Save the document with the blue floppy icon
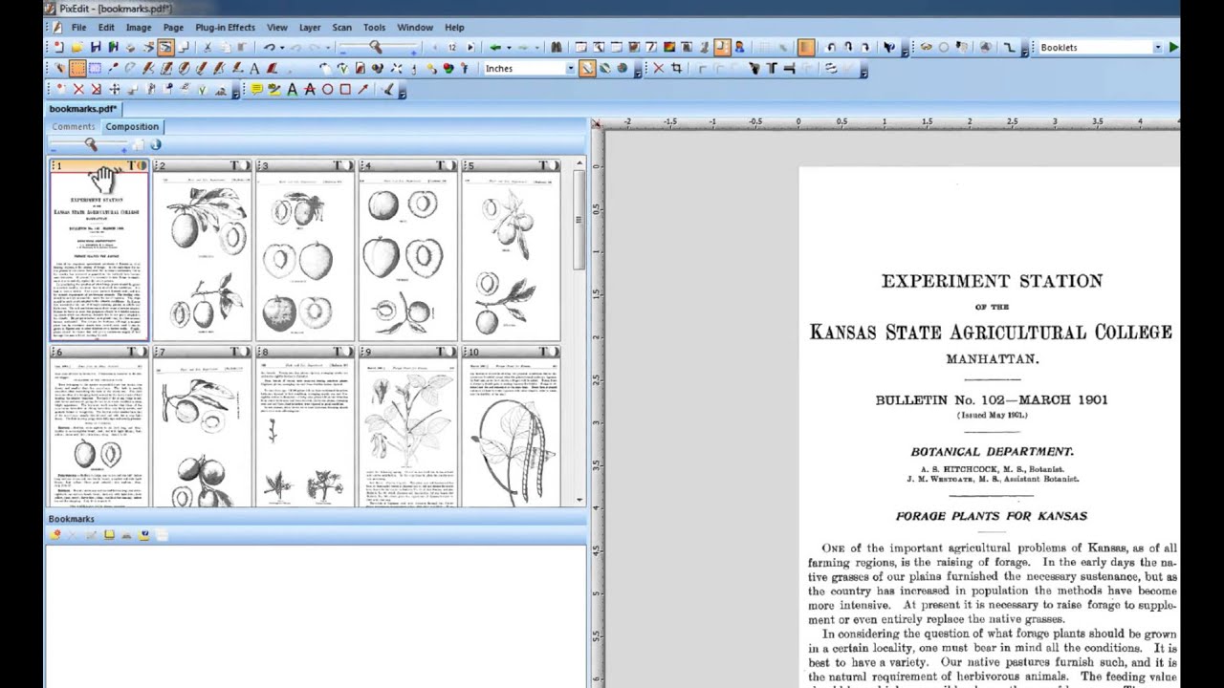The width and height of the screenshot is (1224, 688). 96,47
